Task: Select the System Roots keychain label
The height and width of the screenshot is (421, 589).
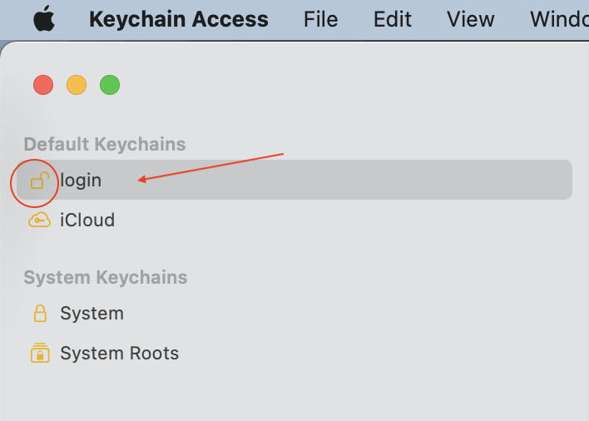Action: pos(119,354)
